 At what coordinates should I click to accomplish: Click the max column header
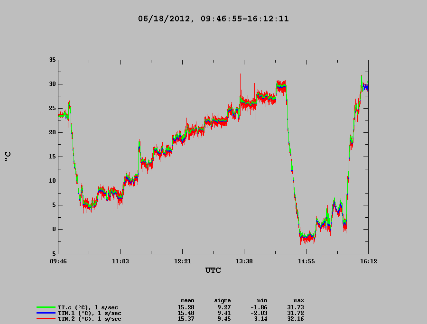point(299,301)
